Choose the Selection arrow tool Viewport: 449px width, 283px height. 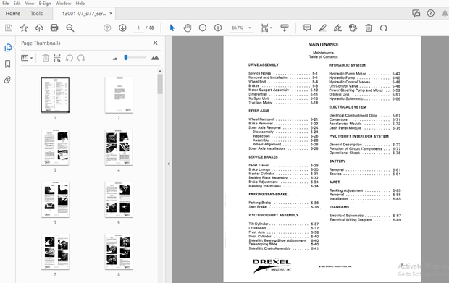pos(172,28)
